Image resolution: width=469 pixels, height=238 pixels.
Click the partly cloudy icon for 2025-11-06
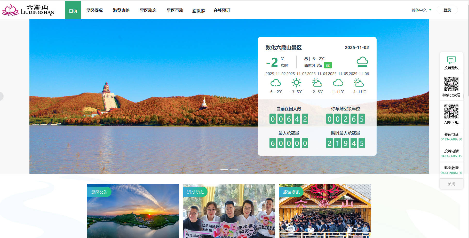point(359,83)
